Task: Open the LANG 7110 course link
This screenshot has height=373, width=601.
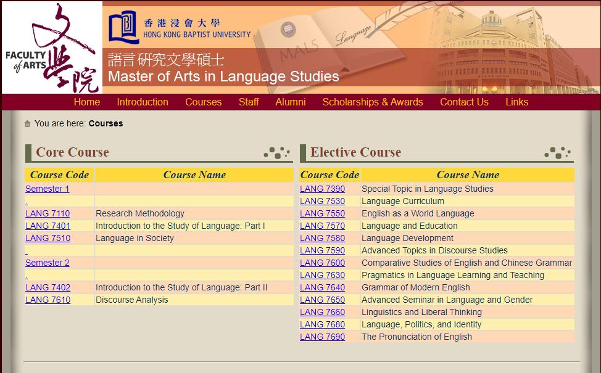Action: 48,213
